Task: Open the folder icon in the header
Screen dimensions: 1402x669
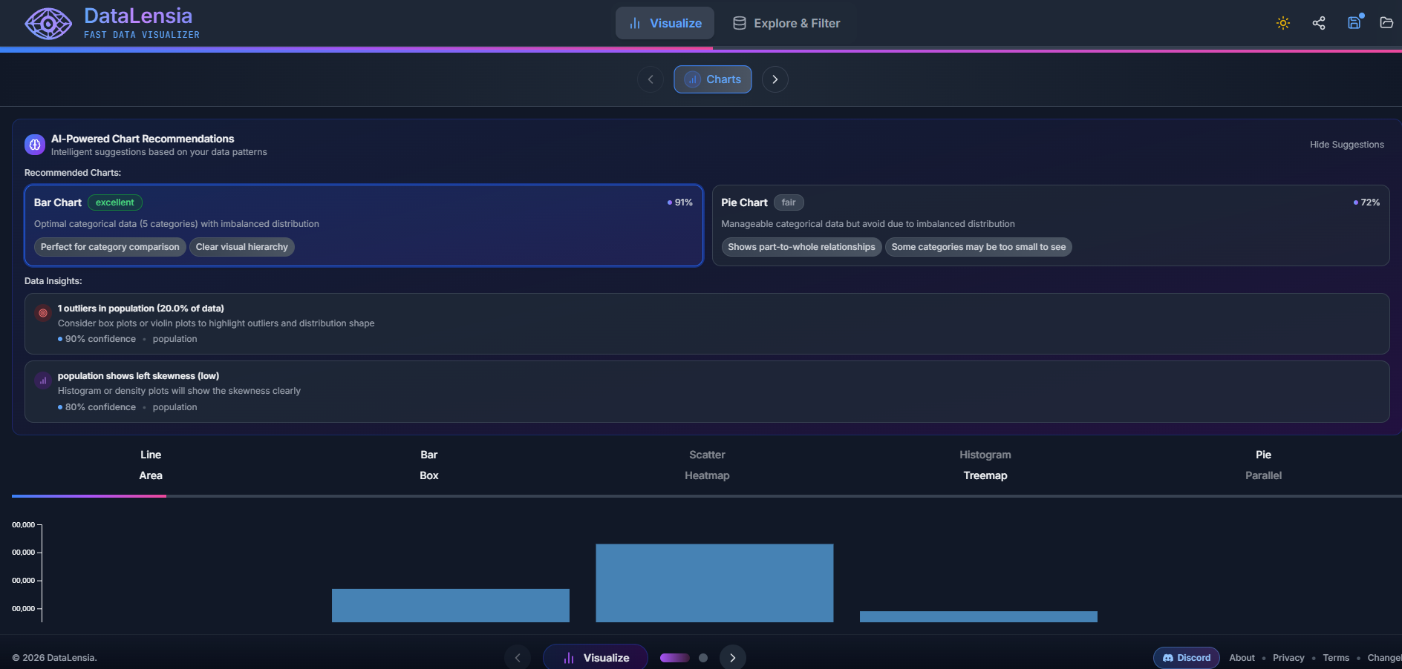Action: coord(1386,23)
